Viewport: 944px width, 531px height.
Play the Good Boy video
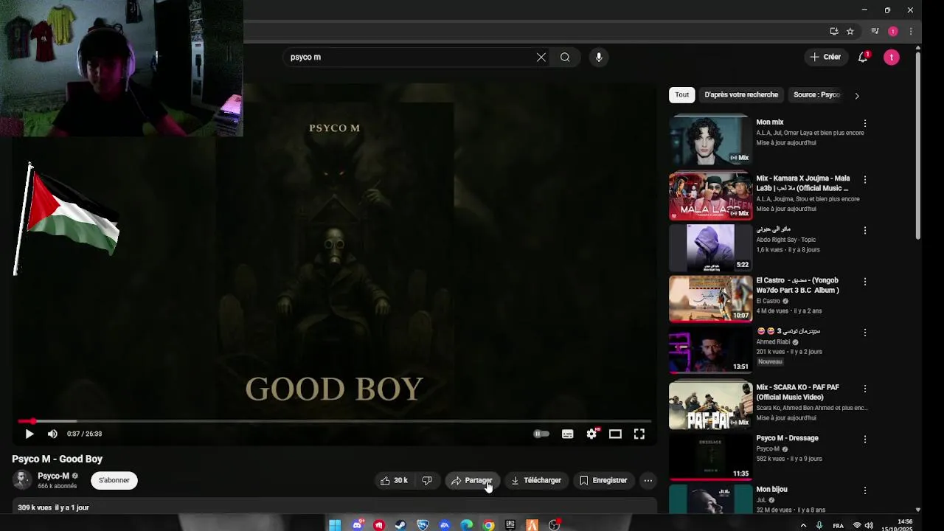tap(29, 434)
